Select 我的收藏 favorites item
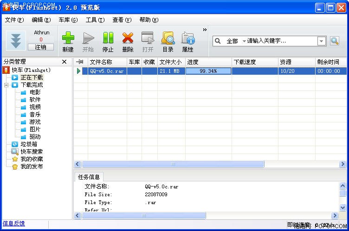Viewport: 349px width, 231px height. click(x=32, y=159)
